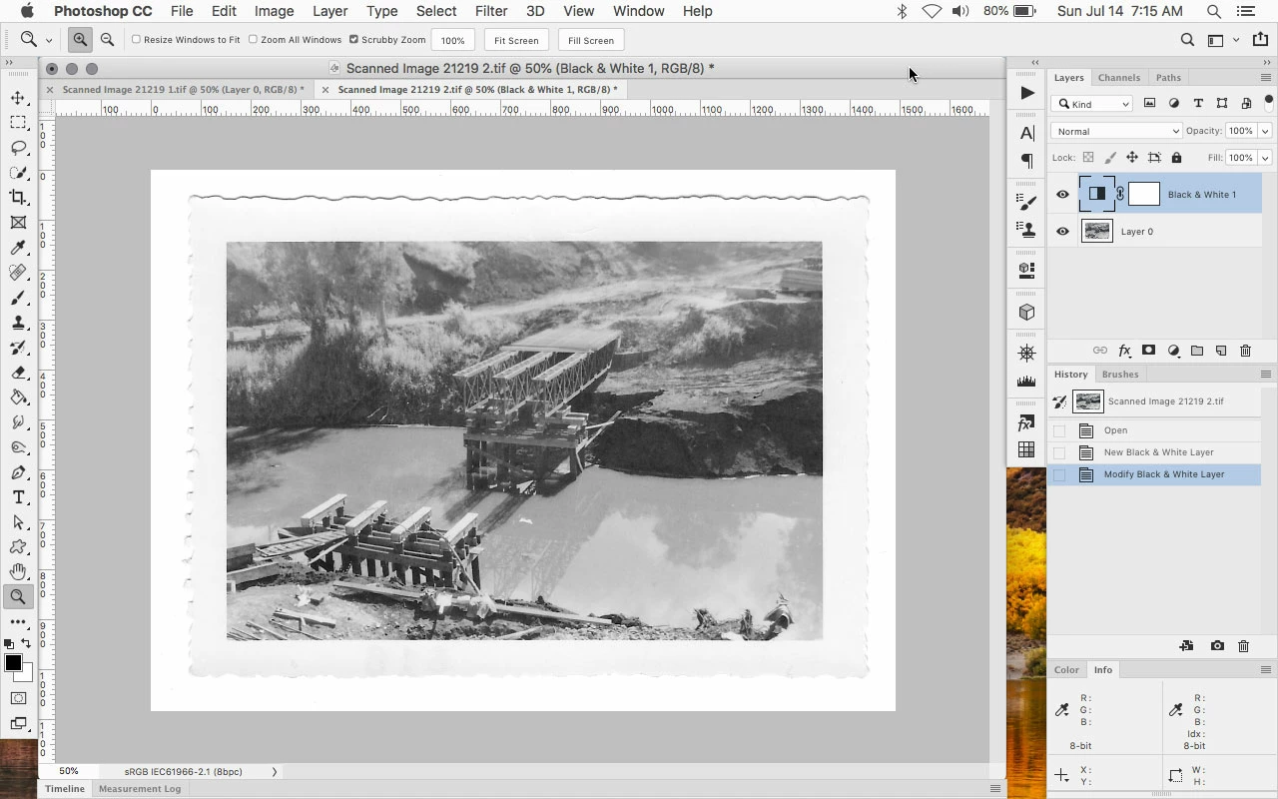The image size is (1278, 799).
Task: Select the Path Selection tool
Action: [18, 522]
